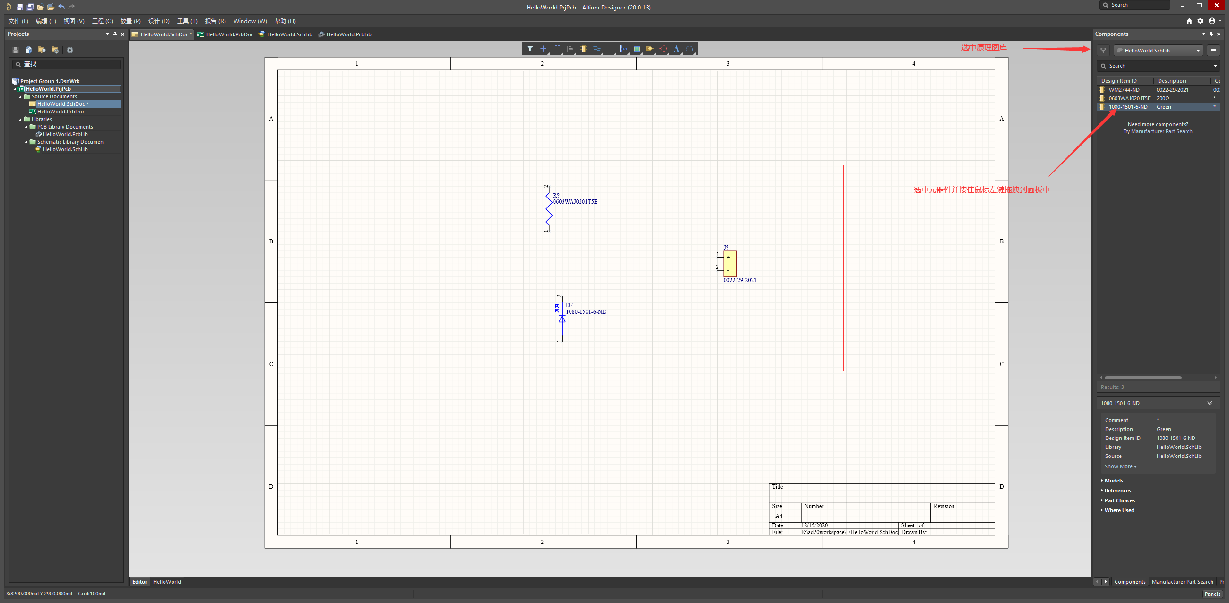Choose the Place Wire tool
1229x603 pixels.
(x=597, y=49)
